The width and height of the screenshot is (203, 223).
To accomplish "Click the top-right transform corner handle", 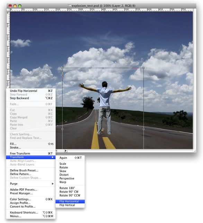I will click(144, 68).
